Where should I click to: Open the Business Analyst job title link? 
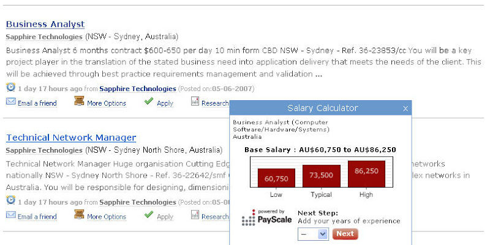point(45,24)
